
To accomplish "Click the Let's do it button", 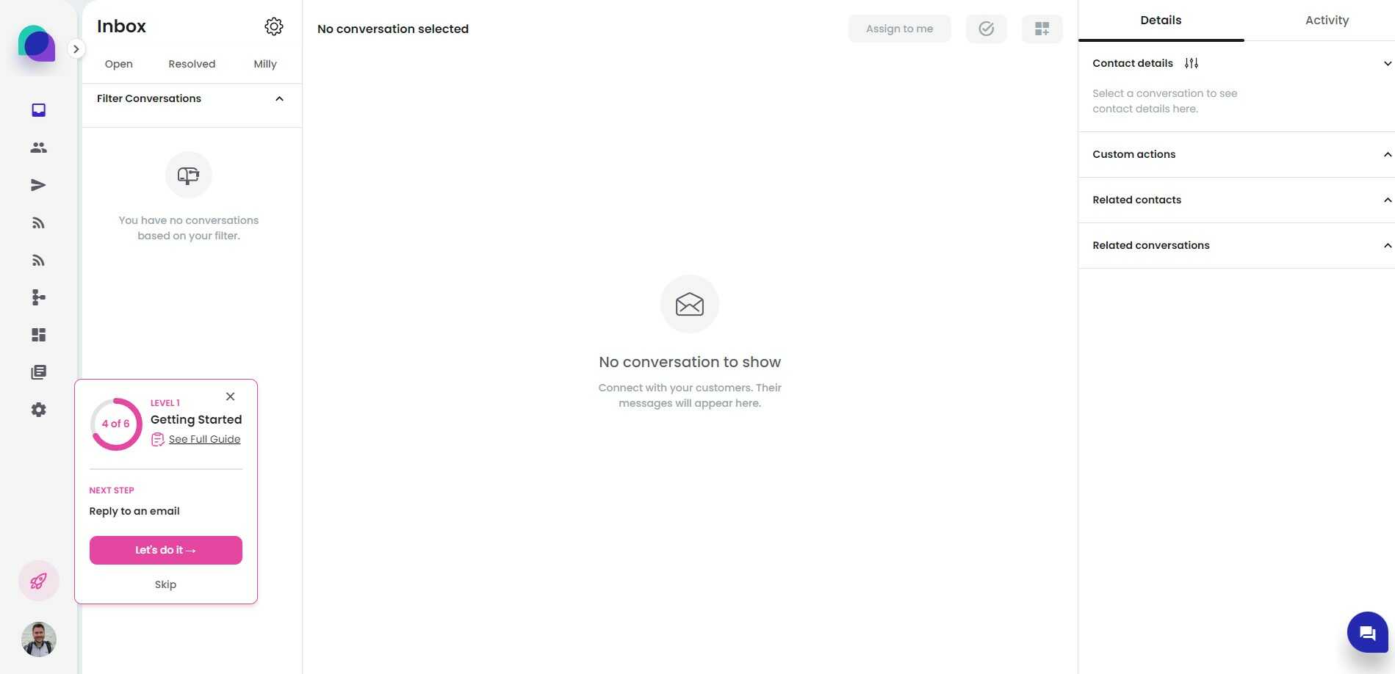I will [x=166, y=550].
